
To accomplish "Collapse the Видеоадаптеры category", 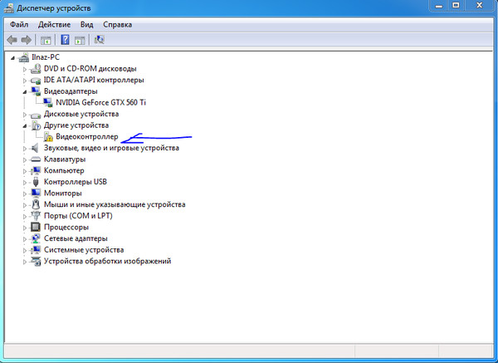I will pyautogui.click(x=25, y=92).
